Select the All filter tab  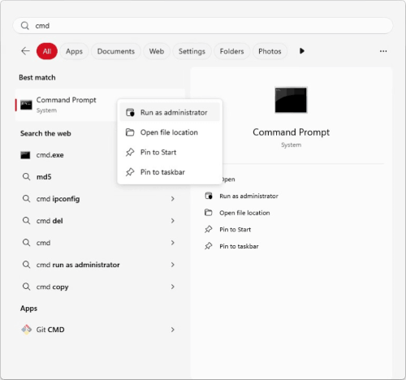click(x=47, y=51)
